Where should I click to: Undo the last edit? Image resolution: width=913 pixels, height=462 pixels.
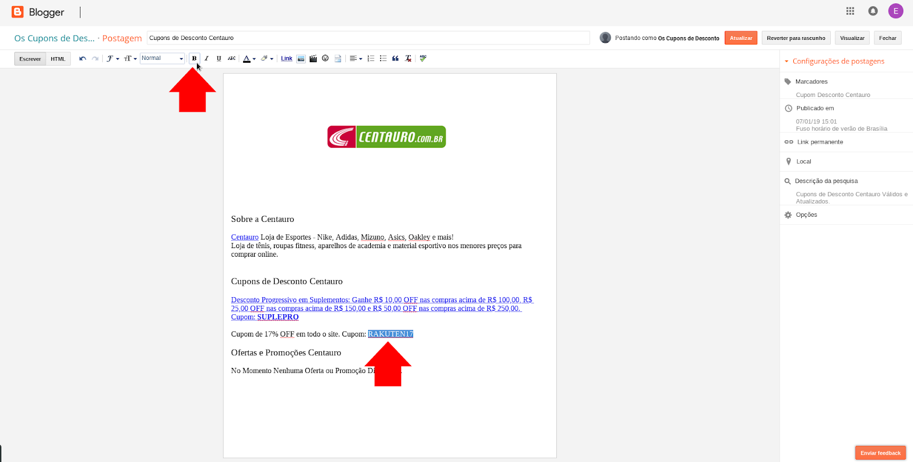tap(83, 59)
